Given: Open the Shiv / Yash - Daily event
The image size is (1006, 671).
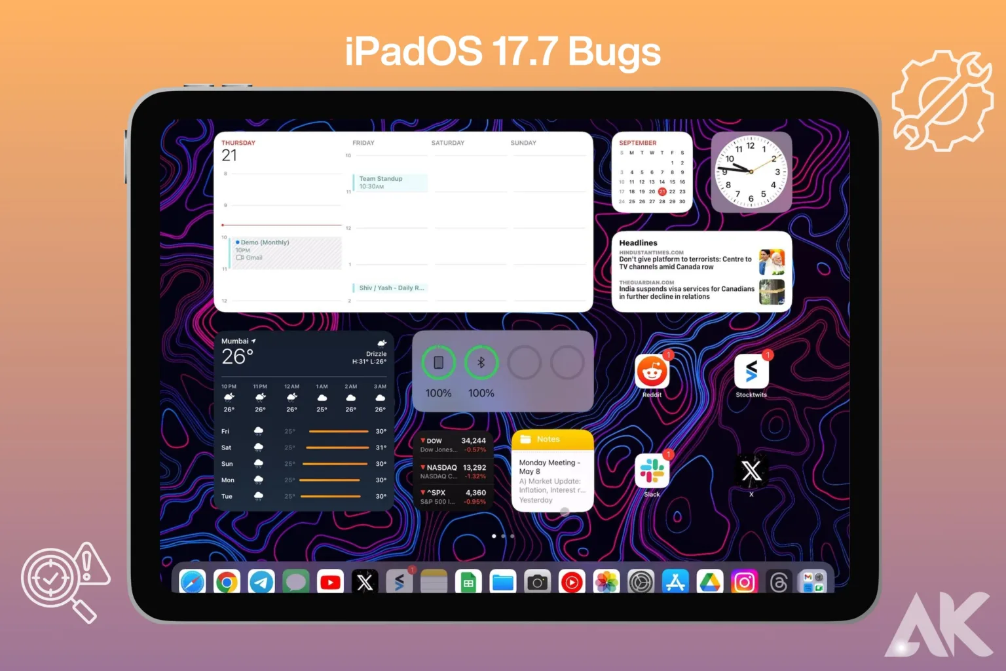Looking at the screenshot, I should [x=390, y=288].
